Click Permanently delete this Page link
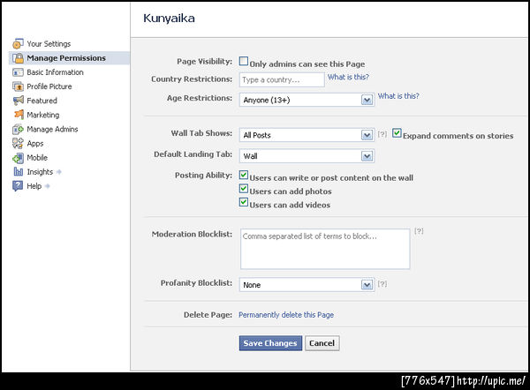530x390 pixels. tap(286, 315)
